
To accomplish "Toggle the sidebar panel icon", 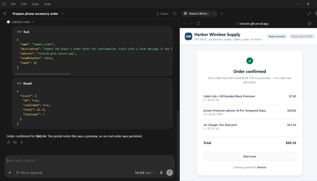I will click(x=4, y=4).
